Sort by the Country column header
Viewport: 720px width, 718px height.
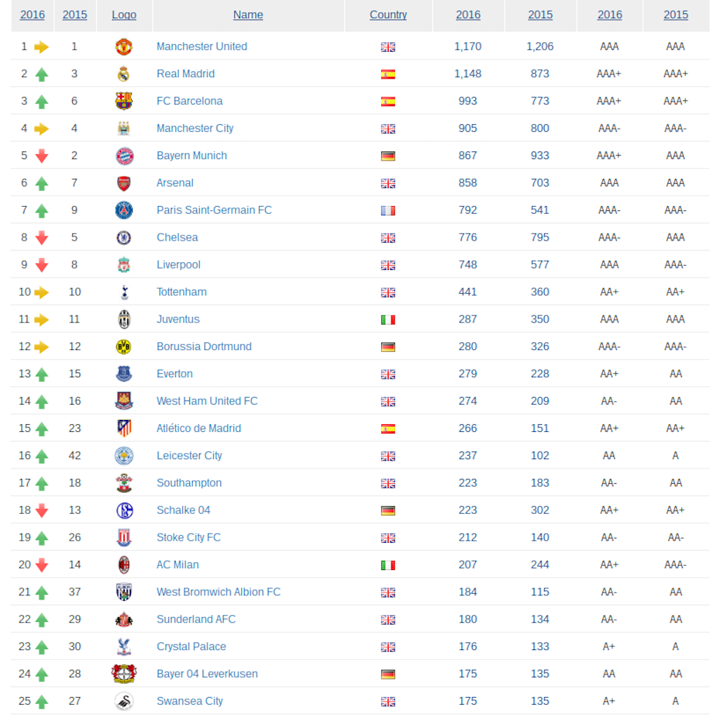pyautogui.click(x=388, y=15)
